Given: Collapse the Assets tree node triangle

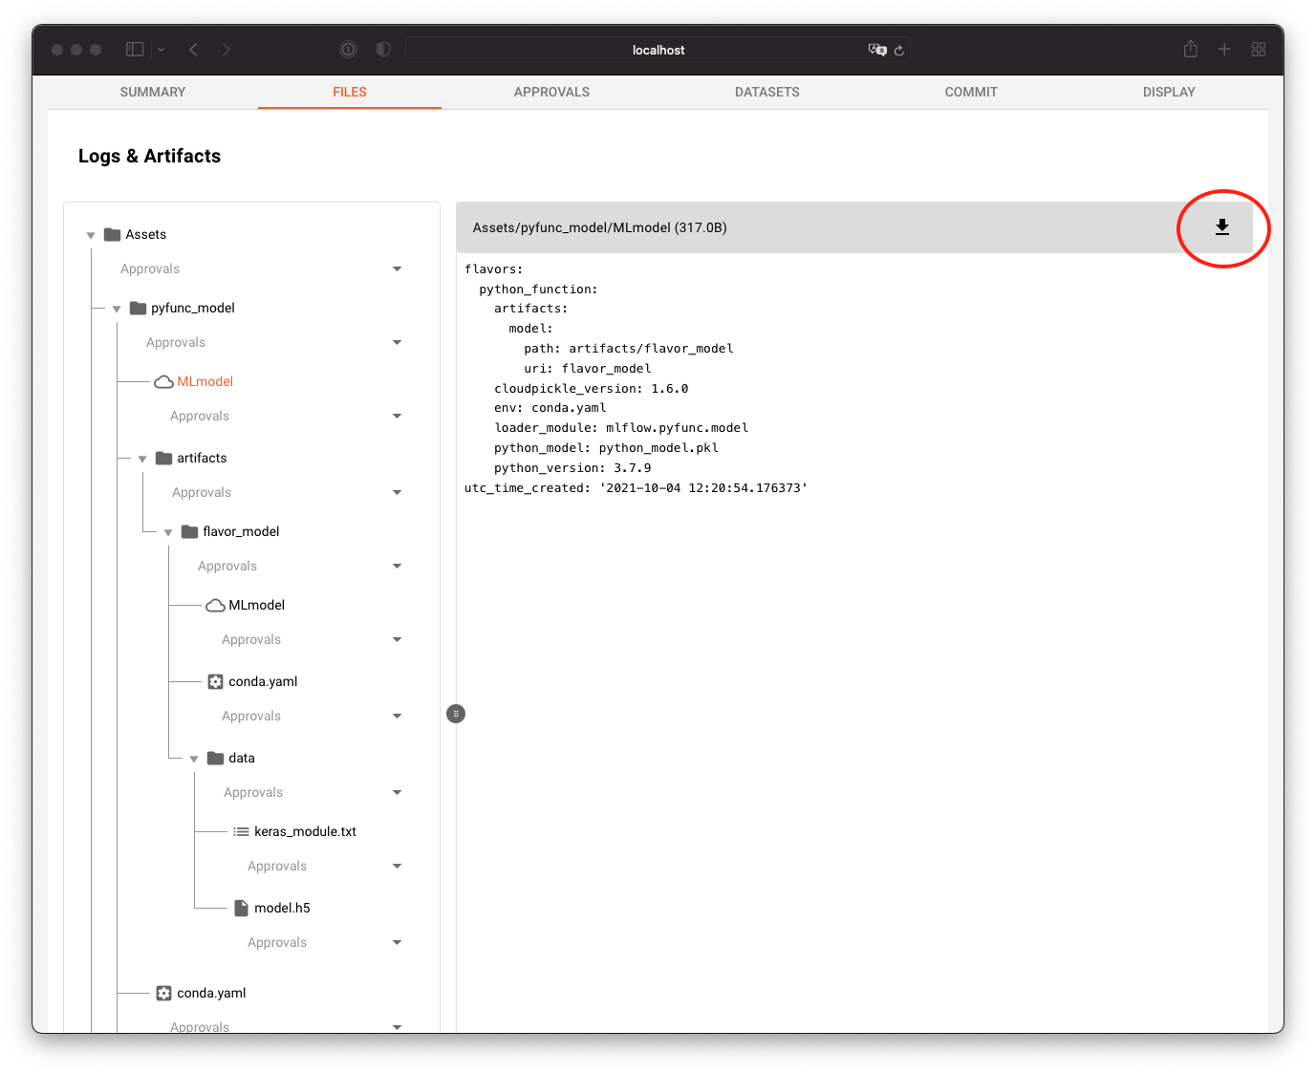Looking at the screenshot, I should 91,235.
